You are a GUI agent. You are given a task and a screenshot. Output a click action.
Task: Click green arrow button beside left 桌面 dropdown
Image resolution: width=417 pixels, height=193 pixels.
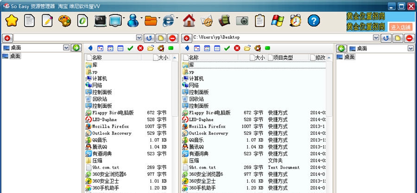point(76,48)
